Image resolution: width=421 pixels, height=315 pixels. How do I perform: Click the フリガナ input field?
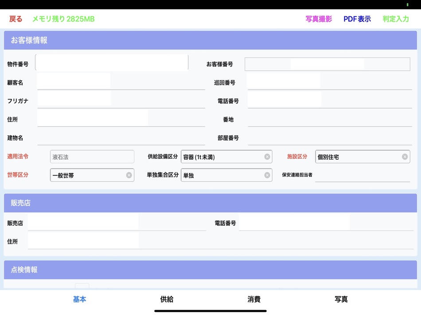coord(121,100)
